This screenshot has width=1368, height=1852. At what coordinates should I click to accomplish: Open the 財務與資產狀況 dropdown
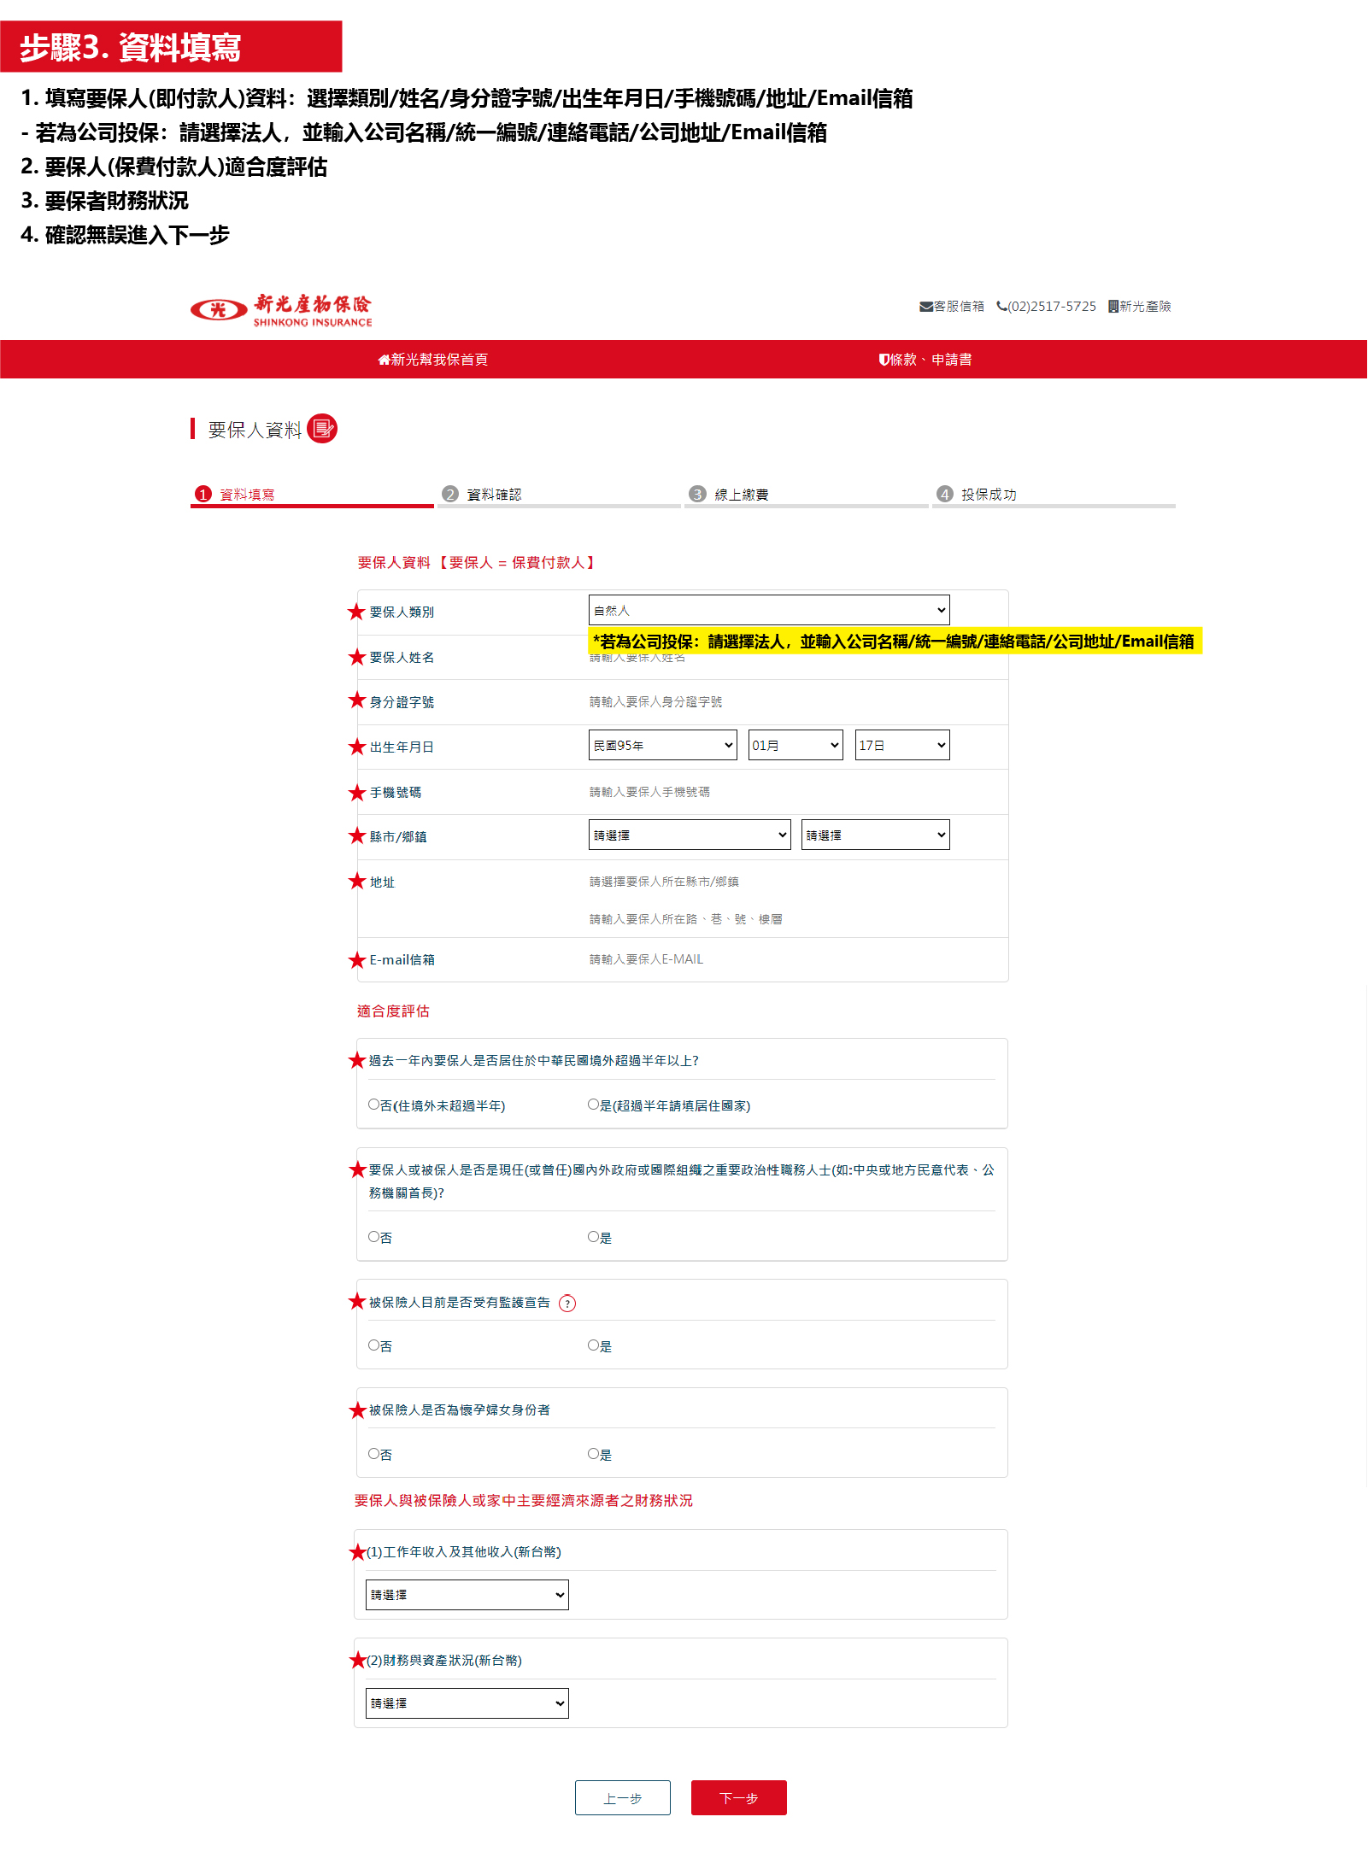[x=467, y=1703]
